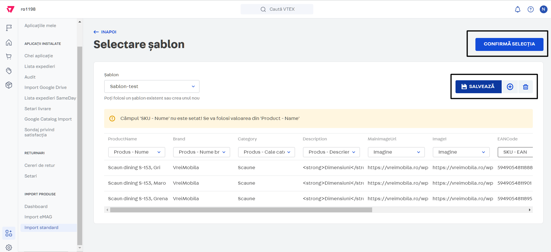Image resolution: width=551 pixels, height=252 pixels.
Task: Expand the Sablon-test template dropdown
Action: (152, 87)
